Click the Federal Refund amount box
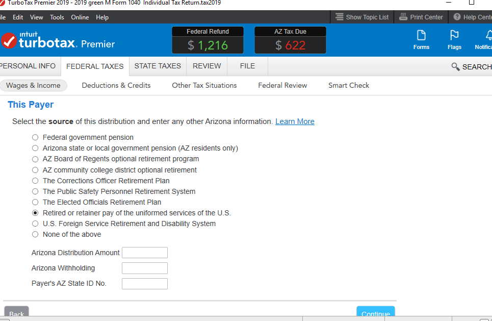The height and width of the screenshot is (321, 492). tap(208, 40)
